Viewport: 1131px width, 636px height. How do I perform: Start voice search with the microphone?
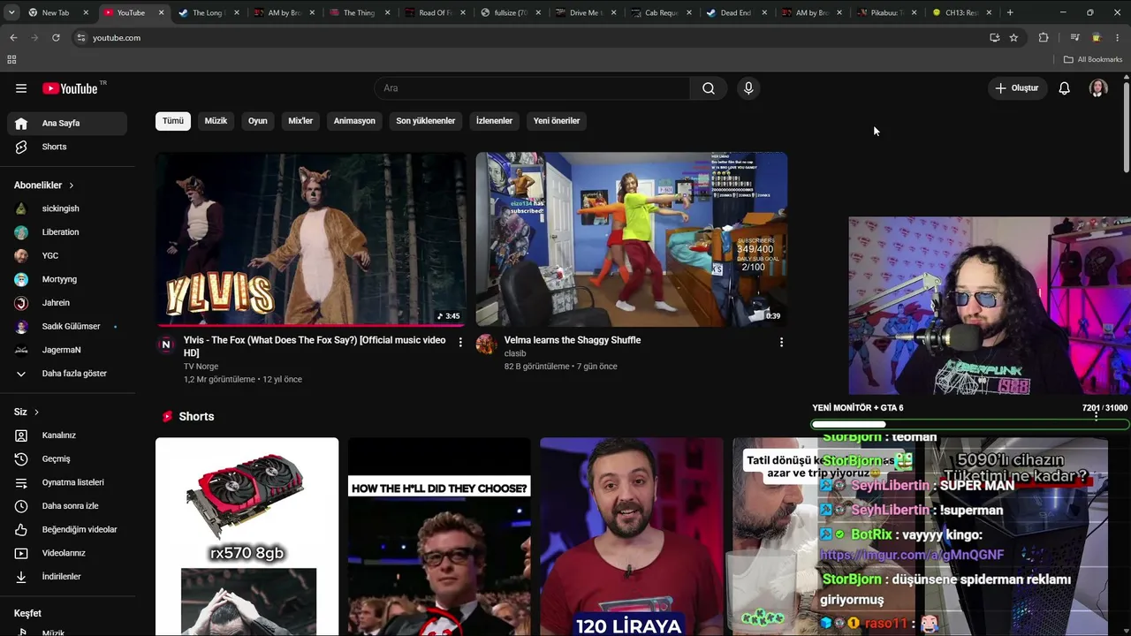(x=748, y=88)
